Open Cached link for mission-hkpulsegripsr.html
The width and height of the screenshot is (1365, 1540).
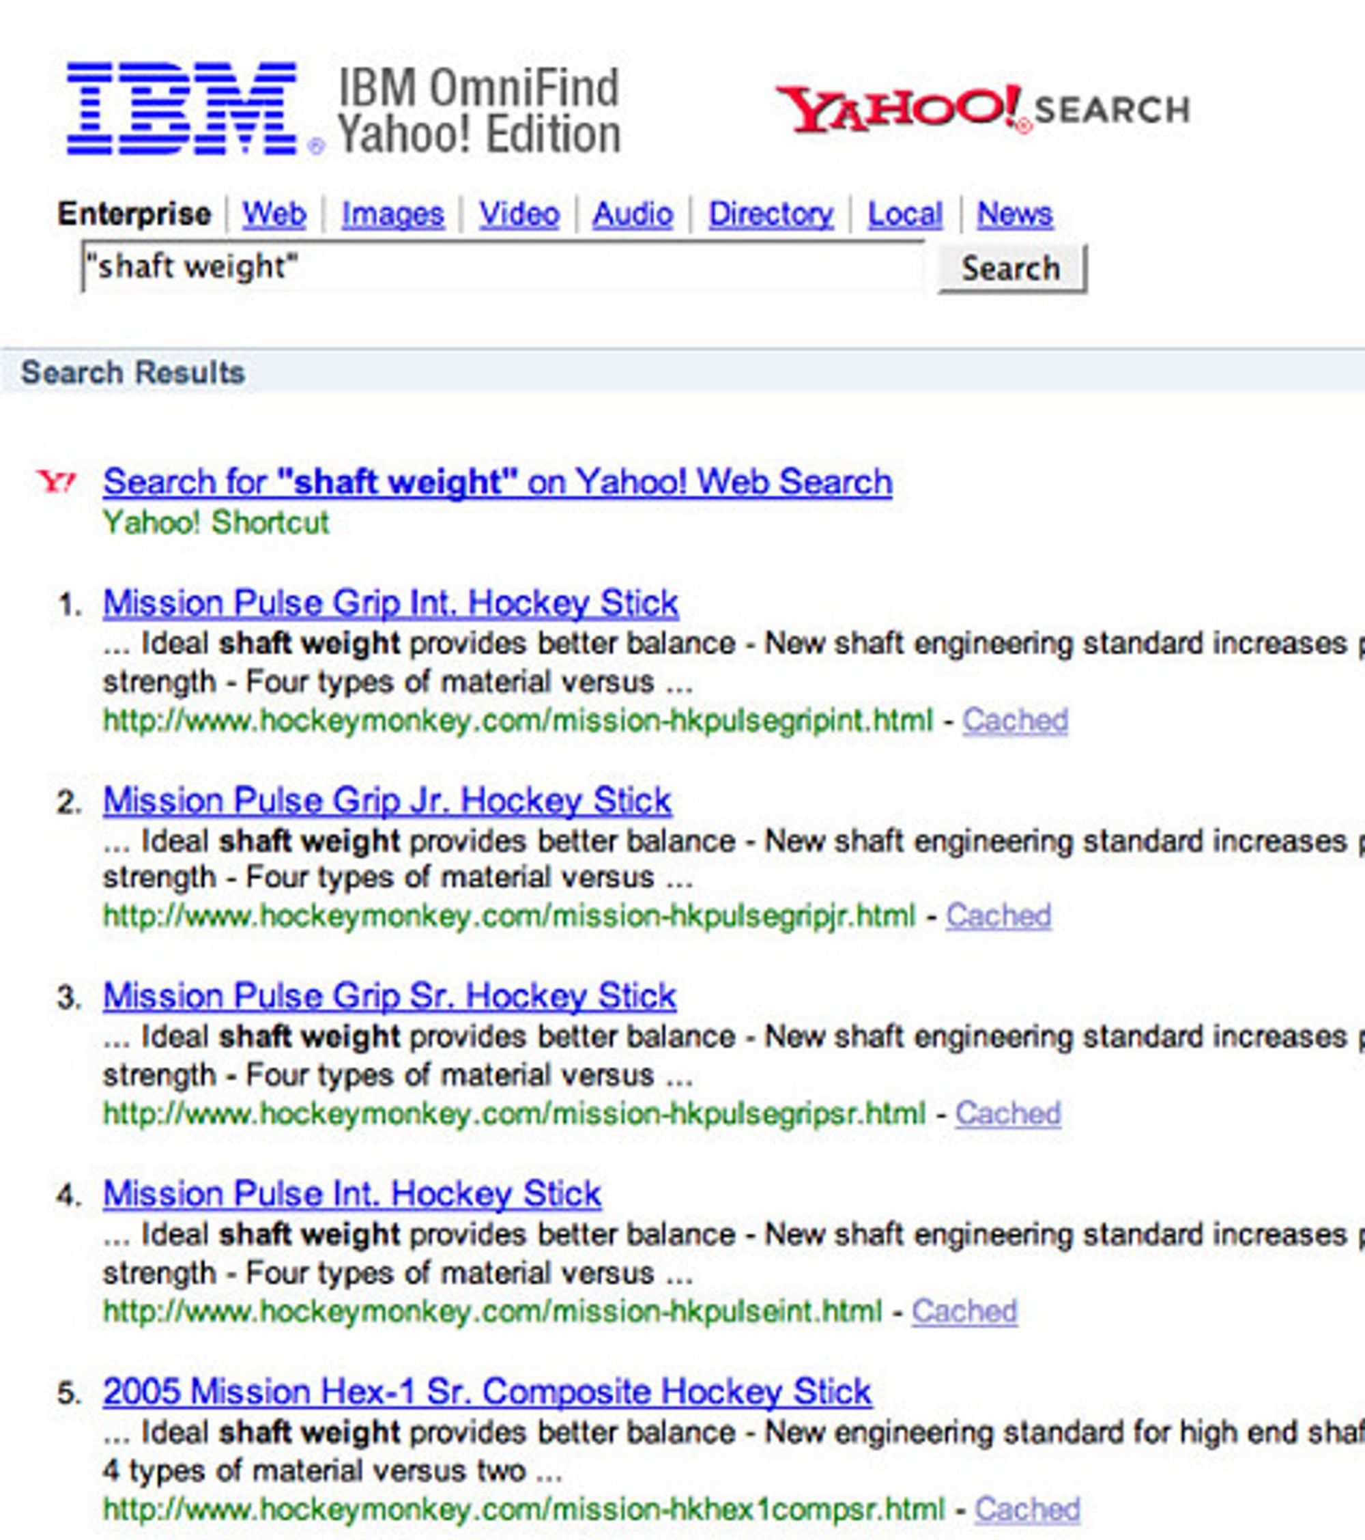click(x=1008, y=1113)
